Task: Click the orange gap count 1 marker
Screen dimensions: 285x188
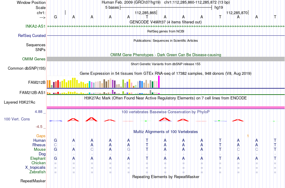Action: pyautogui.click(x=248, y=136)
